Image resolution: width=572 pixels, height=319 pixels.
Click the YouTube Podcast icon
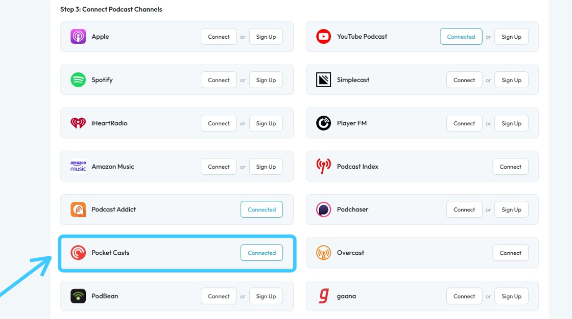(323, 37)
